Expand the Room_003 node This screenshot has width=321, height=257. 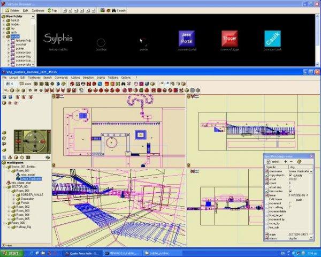tap(9, 211)
